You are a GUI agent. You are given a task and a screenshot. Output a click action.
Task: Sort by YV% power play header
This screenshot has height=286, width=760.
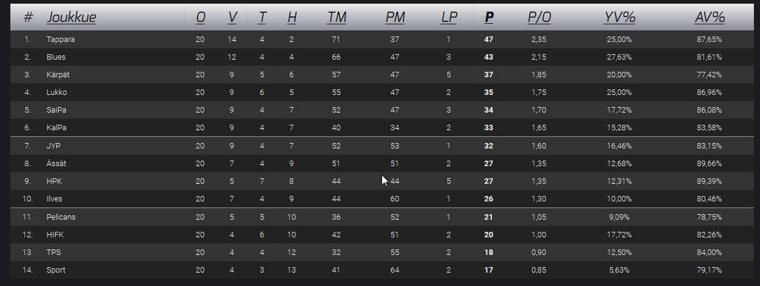coord(620,18)
